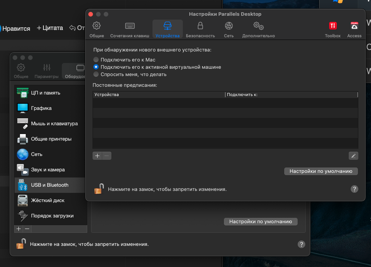Open the Access icon in preferences toolbar

click(354, 27)
